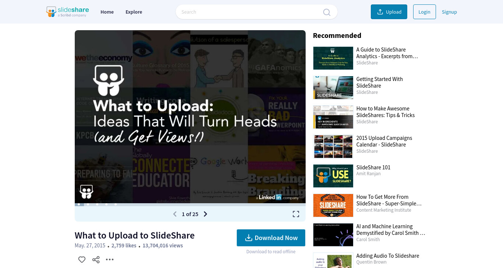
Task: Click author Content Marketing Institute
Action: pos(384,210)
